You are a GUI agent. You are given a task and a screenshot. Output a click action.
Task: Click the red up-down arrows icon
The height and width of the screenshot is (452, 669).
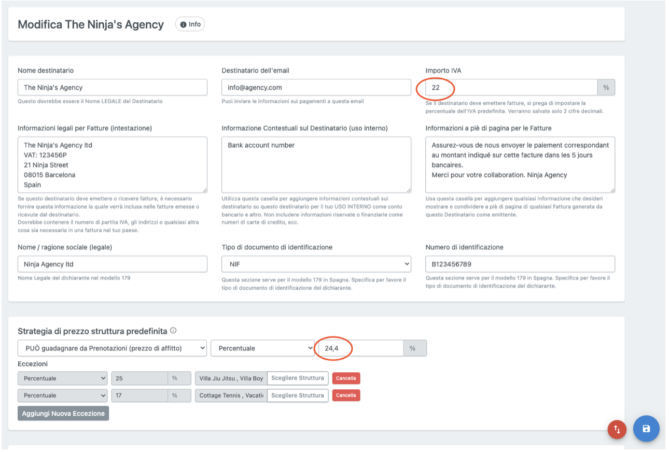[x=617, y=429]
